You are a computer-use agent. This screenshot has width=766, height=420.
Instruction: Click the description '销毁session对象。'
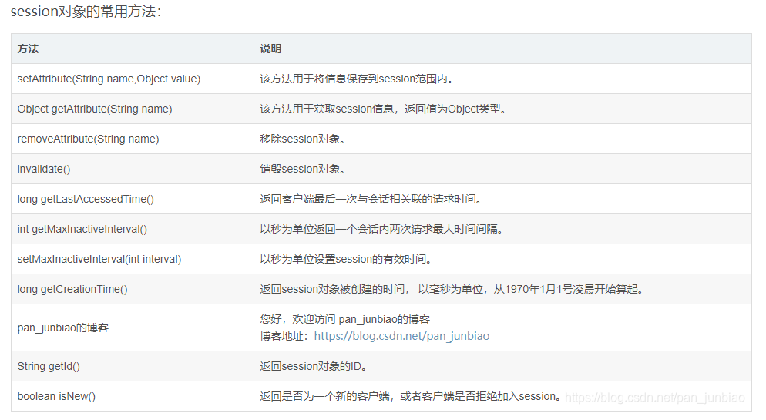pos(304,169)
